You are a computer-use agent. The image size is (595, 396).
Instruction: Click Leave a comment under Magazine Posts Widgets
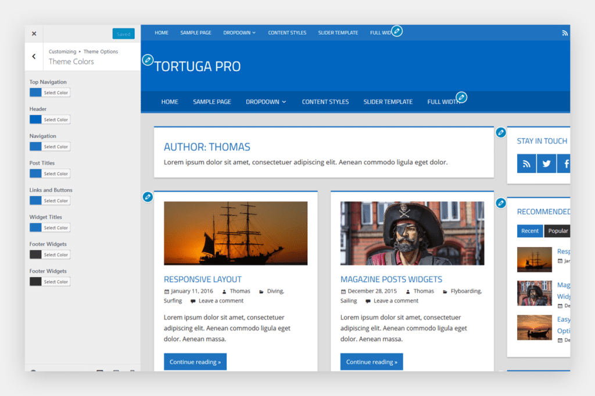click(396, 301)
